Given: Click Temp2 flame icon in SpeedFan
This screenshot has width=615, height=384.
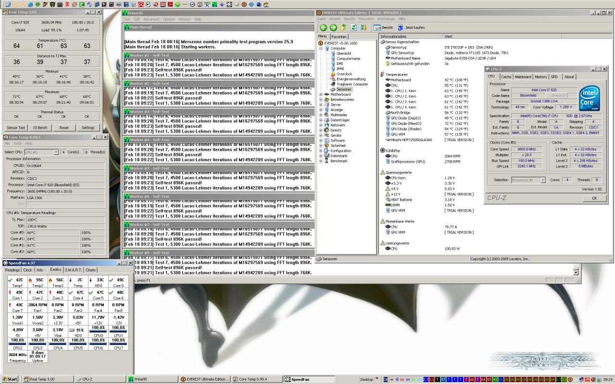Looking at the screenshot, I should pyautogui.click(x=30, y=279).
